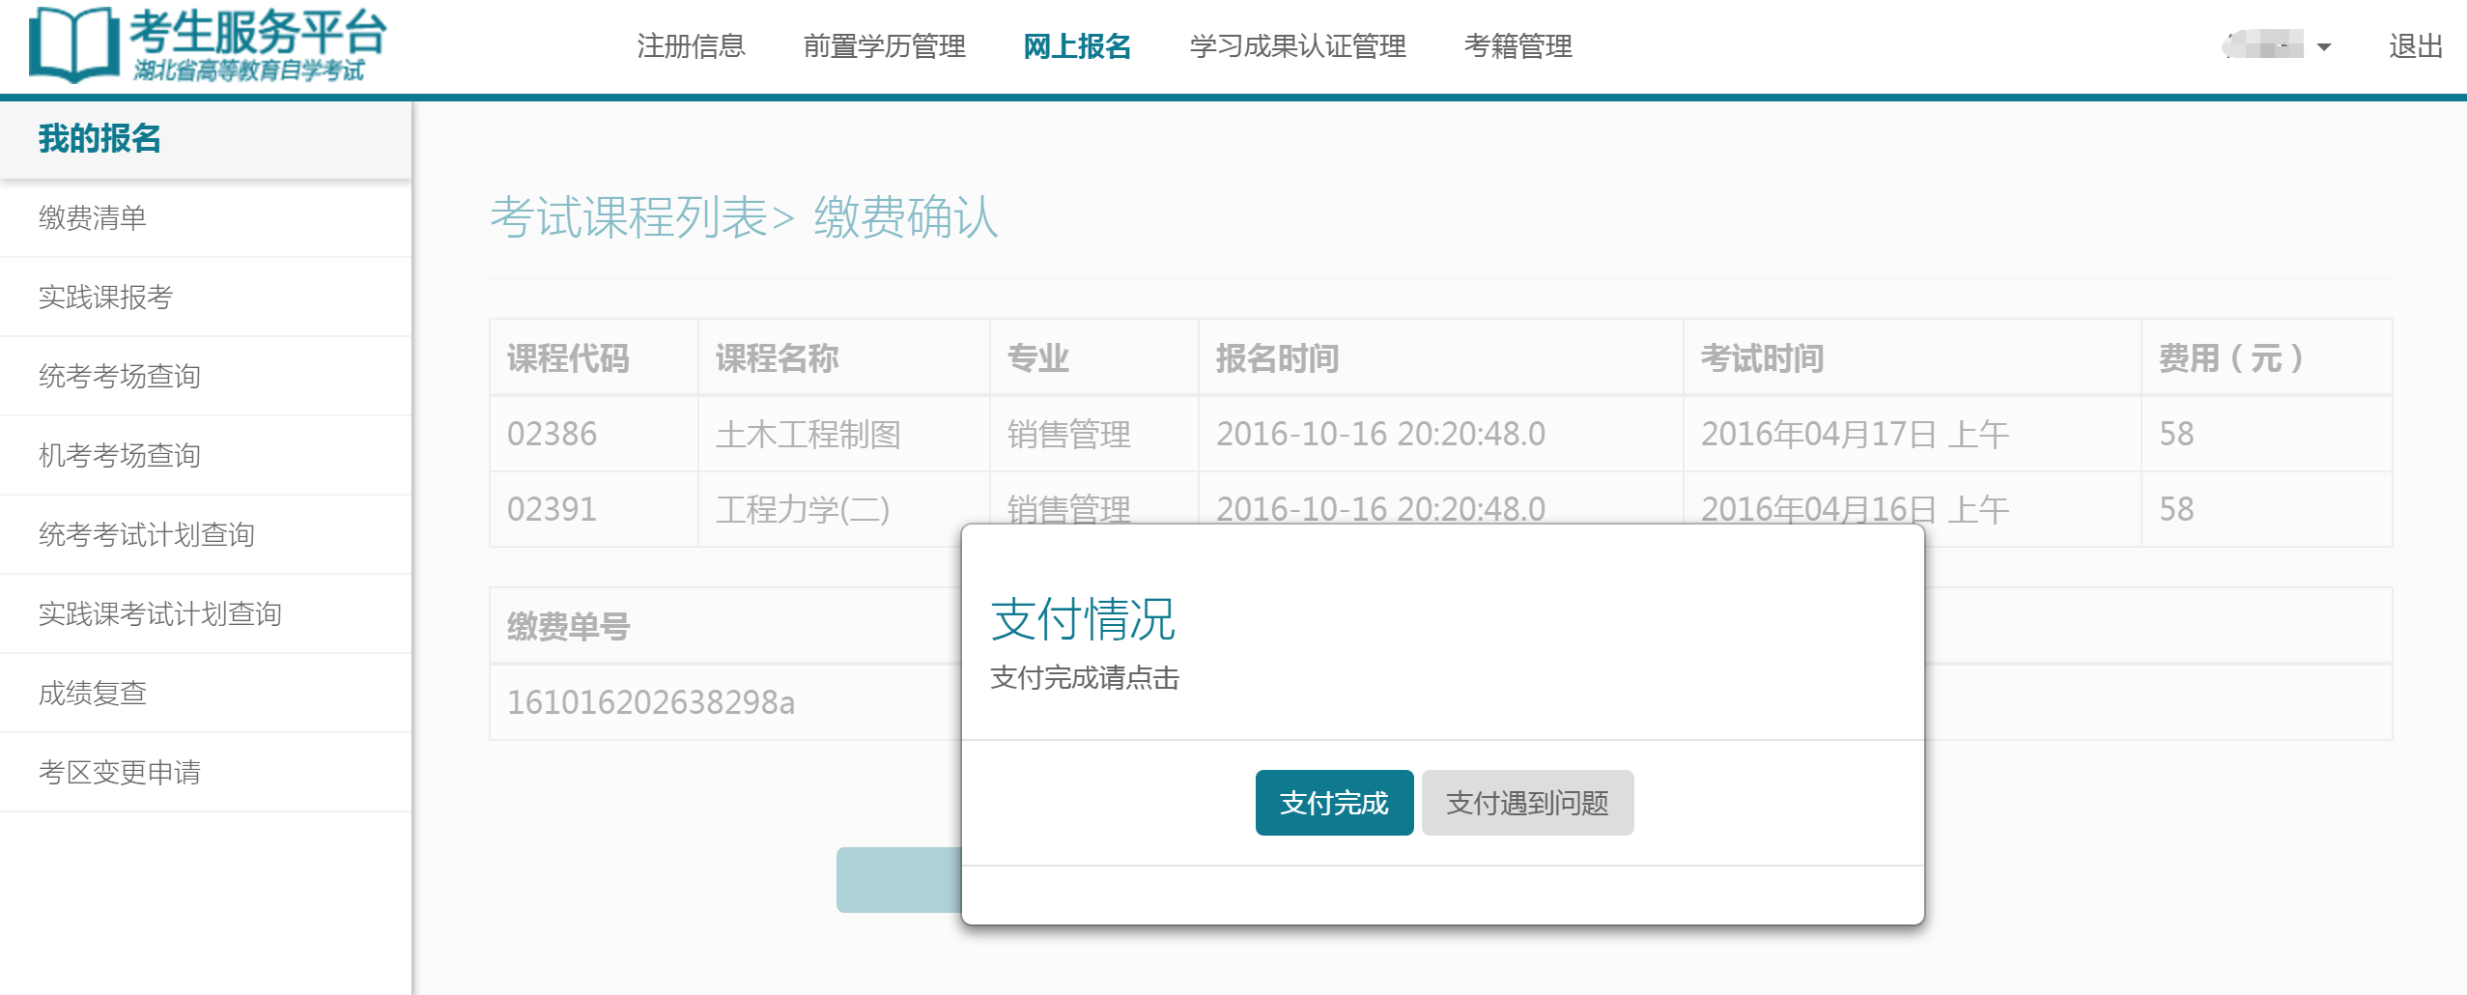Open 成绩复查 from the sidebar
The image size is (2467, 995).
pyautogui.click(x=93, y=694)
